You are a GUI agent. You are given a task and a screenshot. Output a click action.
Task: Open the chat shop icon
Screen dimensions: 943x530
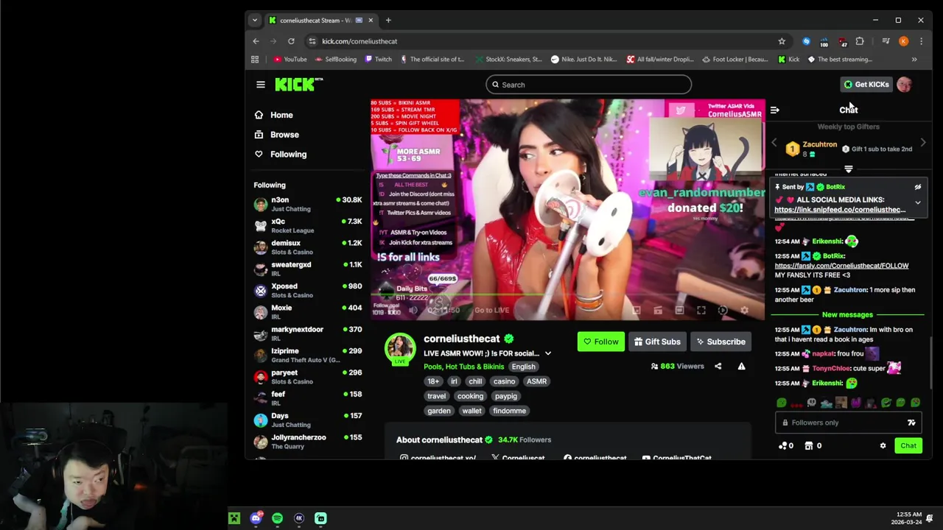pos(813,445)
